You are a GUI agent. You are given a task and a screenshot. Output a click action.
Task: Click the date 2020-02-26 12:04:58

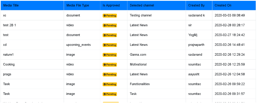pos(230,74)
